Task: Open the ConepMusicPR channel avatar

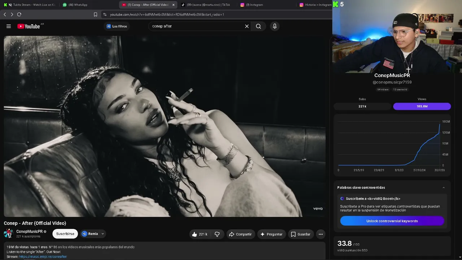Action: (9, 233)
